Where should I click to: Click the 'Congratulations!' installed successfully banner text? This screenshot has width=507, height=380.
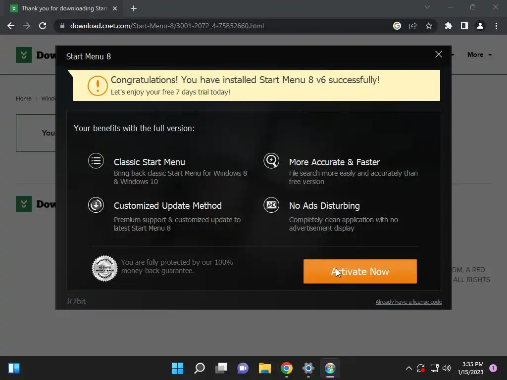(x=245, y=80)
